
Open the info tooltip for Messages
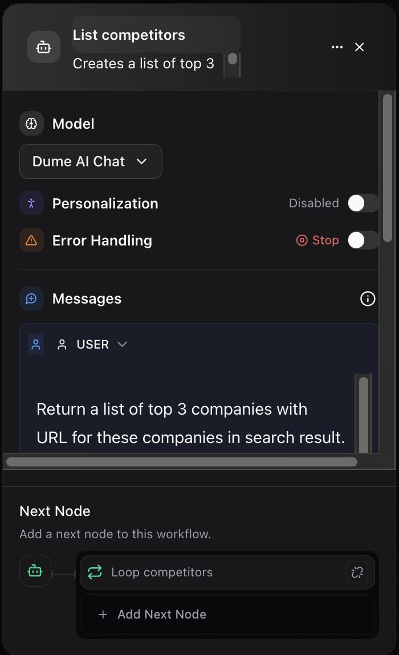point(368,298)
